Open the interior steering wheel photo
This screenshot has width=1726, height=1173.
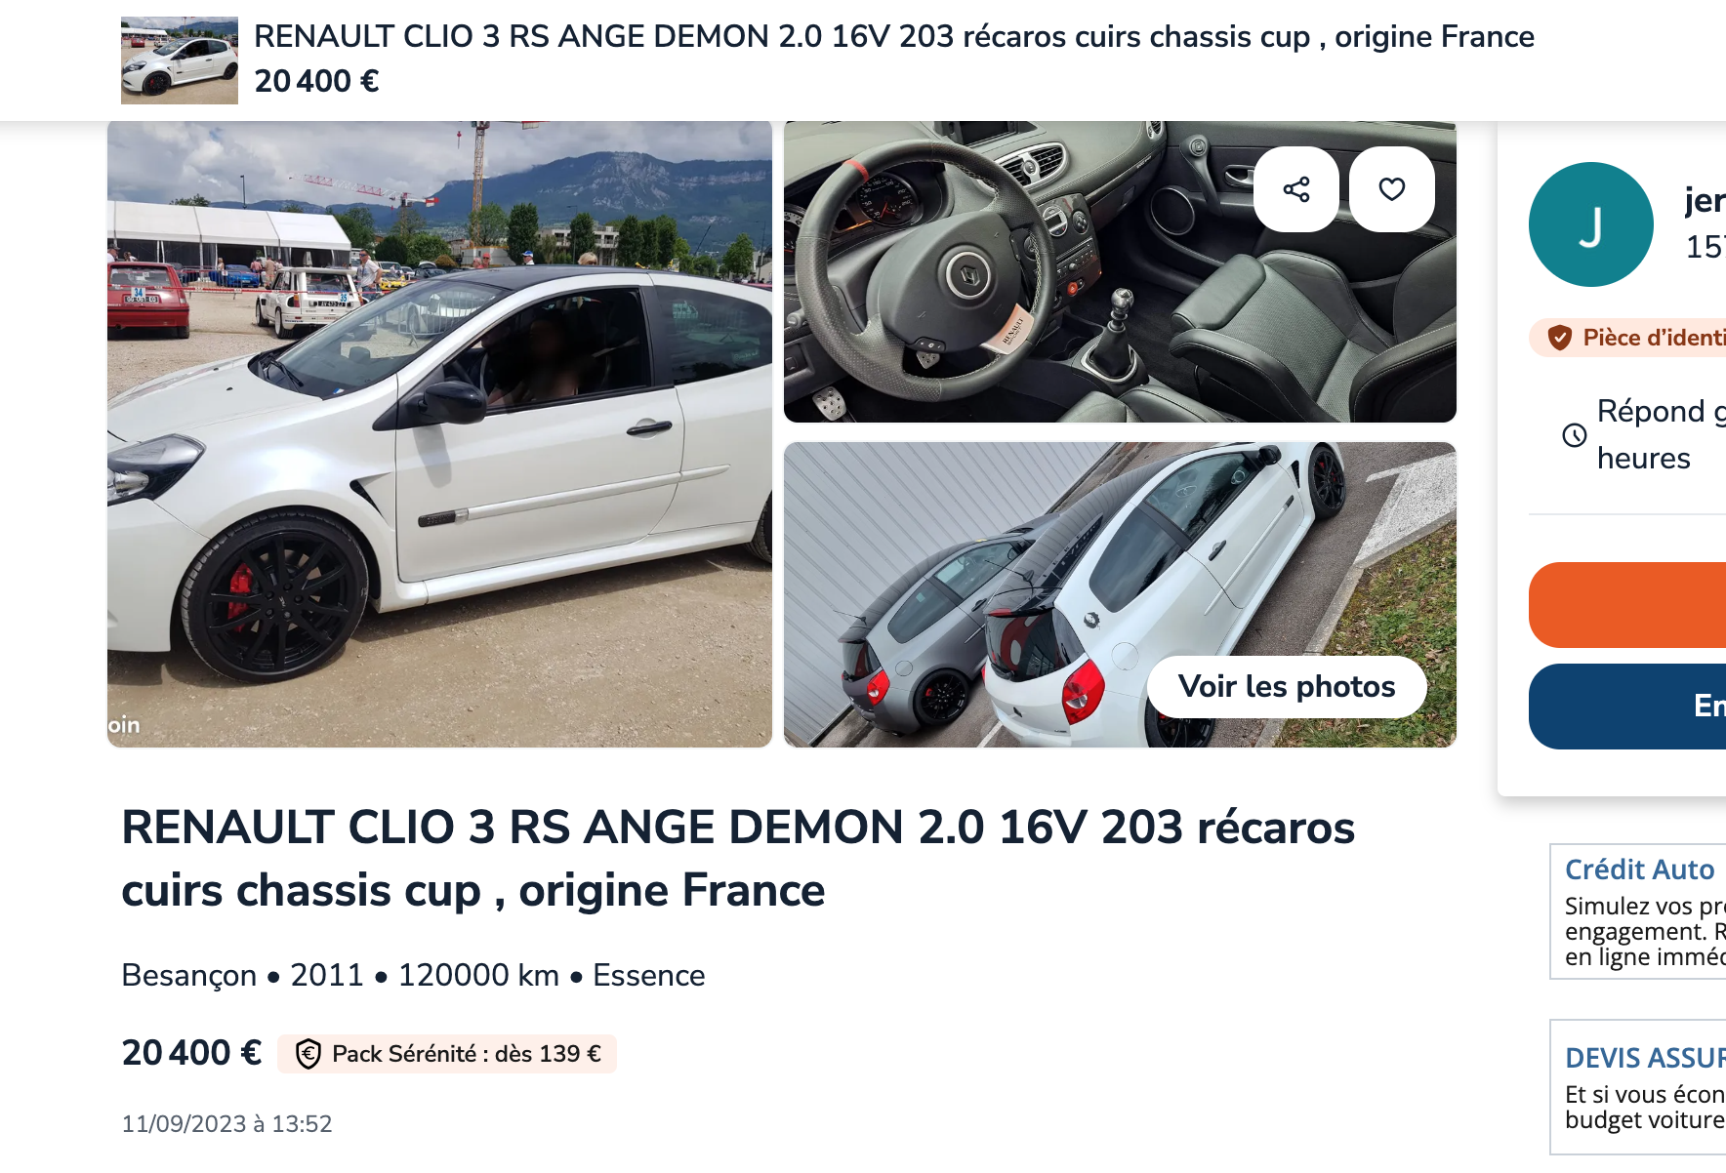[1120, 271]
